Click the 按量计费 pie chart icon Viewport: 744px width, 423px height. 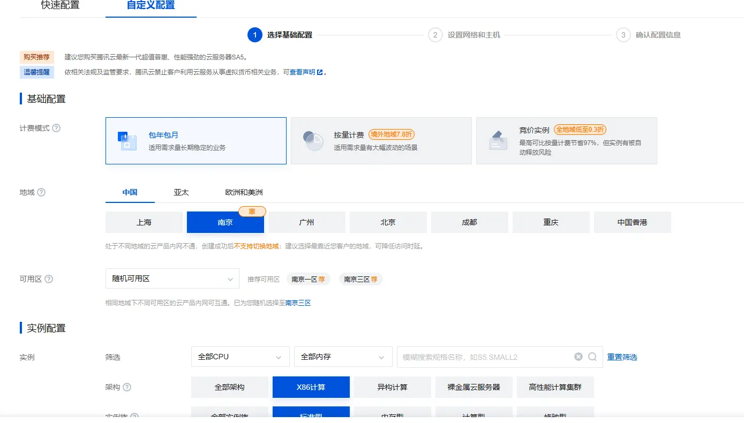(313, 141)
